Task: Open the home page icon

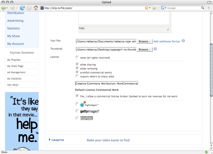Action: point(36,8)
